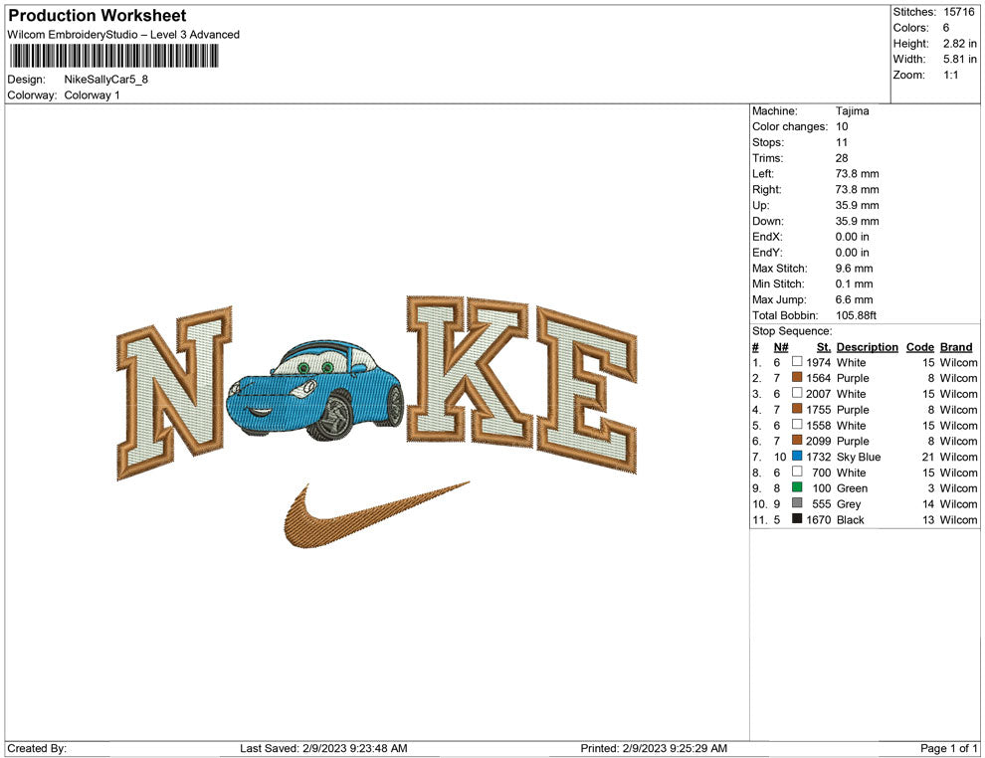Click the green swatch in stop 9 row
Viewport: 985px width, 758px height.
(x=797, y=487)
